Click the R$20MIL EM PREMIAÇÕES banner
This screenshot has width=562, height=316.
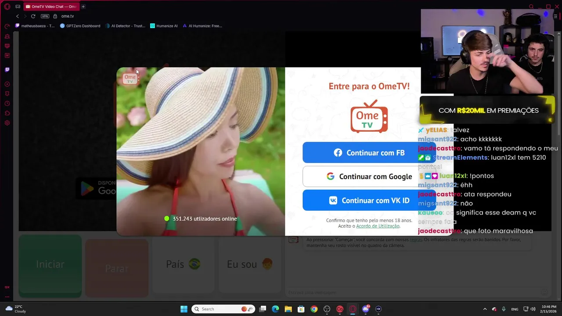pos(487,110)
